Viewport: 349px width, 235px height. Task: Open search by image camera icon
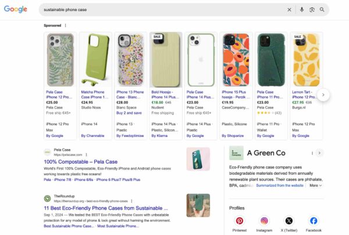312,9
